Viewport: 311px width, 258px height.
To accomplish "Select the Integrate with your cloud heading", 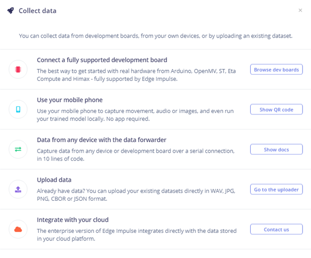I will point(73,220).
